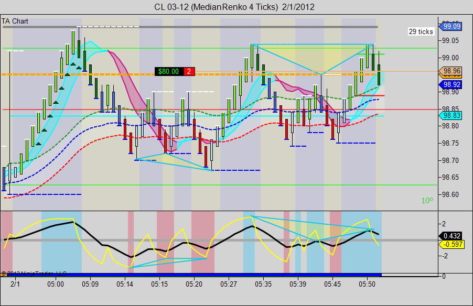Select the red position quantity box 2
Image resolution: width=473 pixels, height=306 pixels.
(189, 71)
